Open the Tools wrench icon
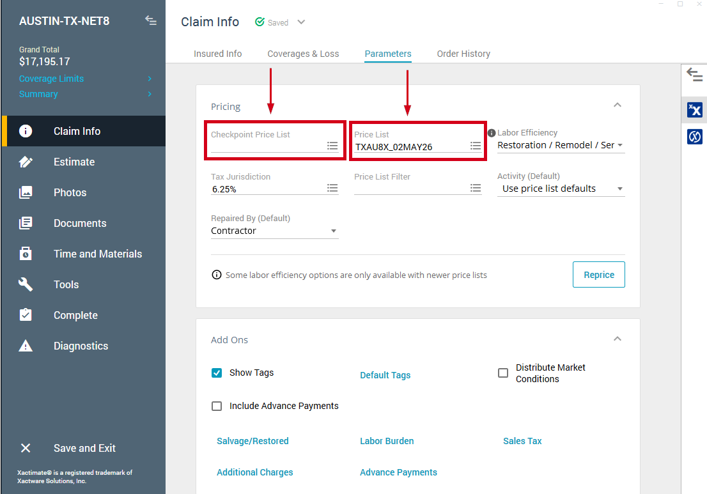Image resolution: width=707 pixels, height=494 pixels. point(26,284)
